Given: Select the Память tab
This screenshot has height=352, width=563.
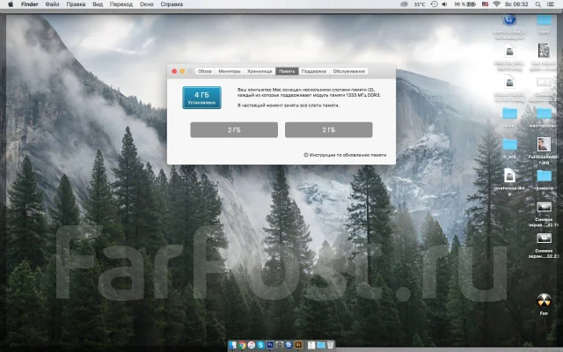Looking at the screenshot, I should click(x=287, y=71).
